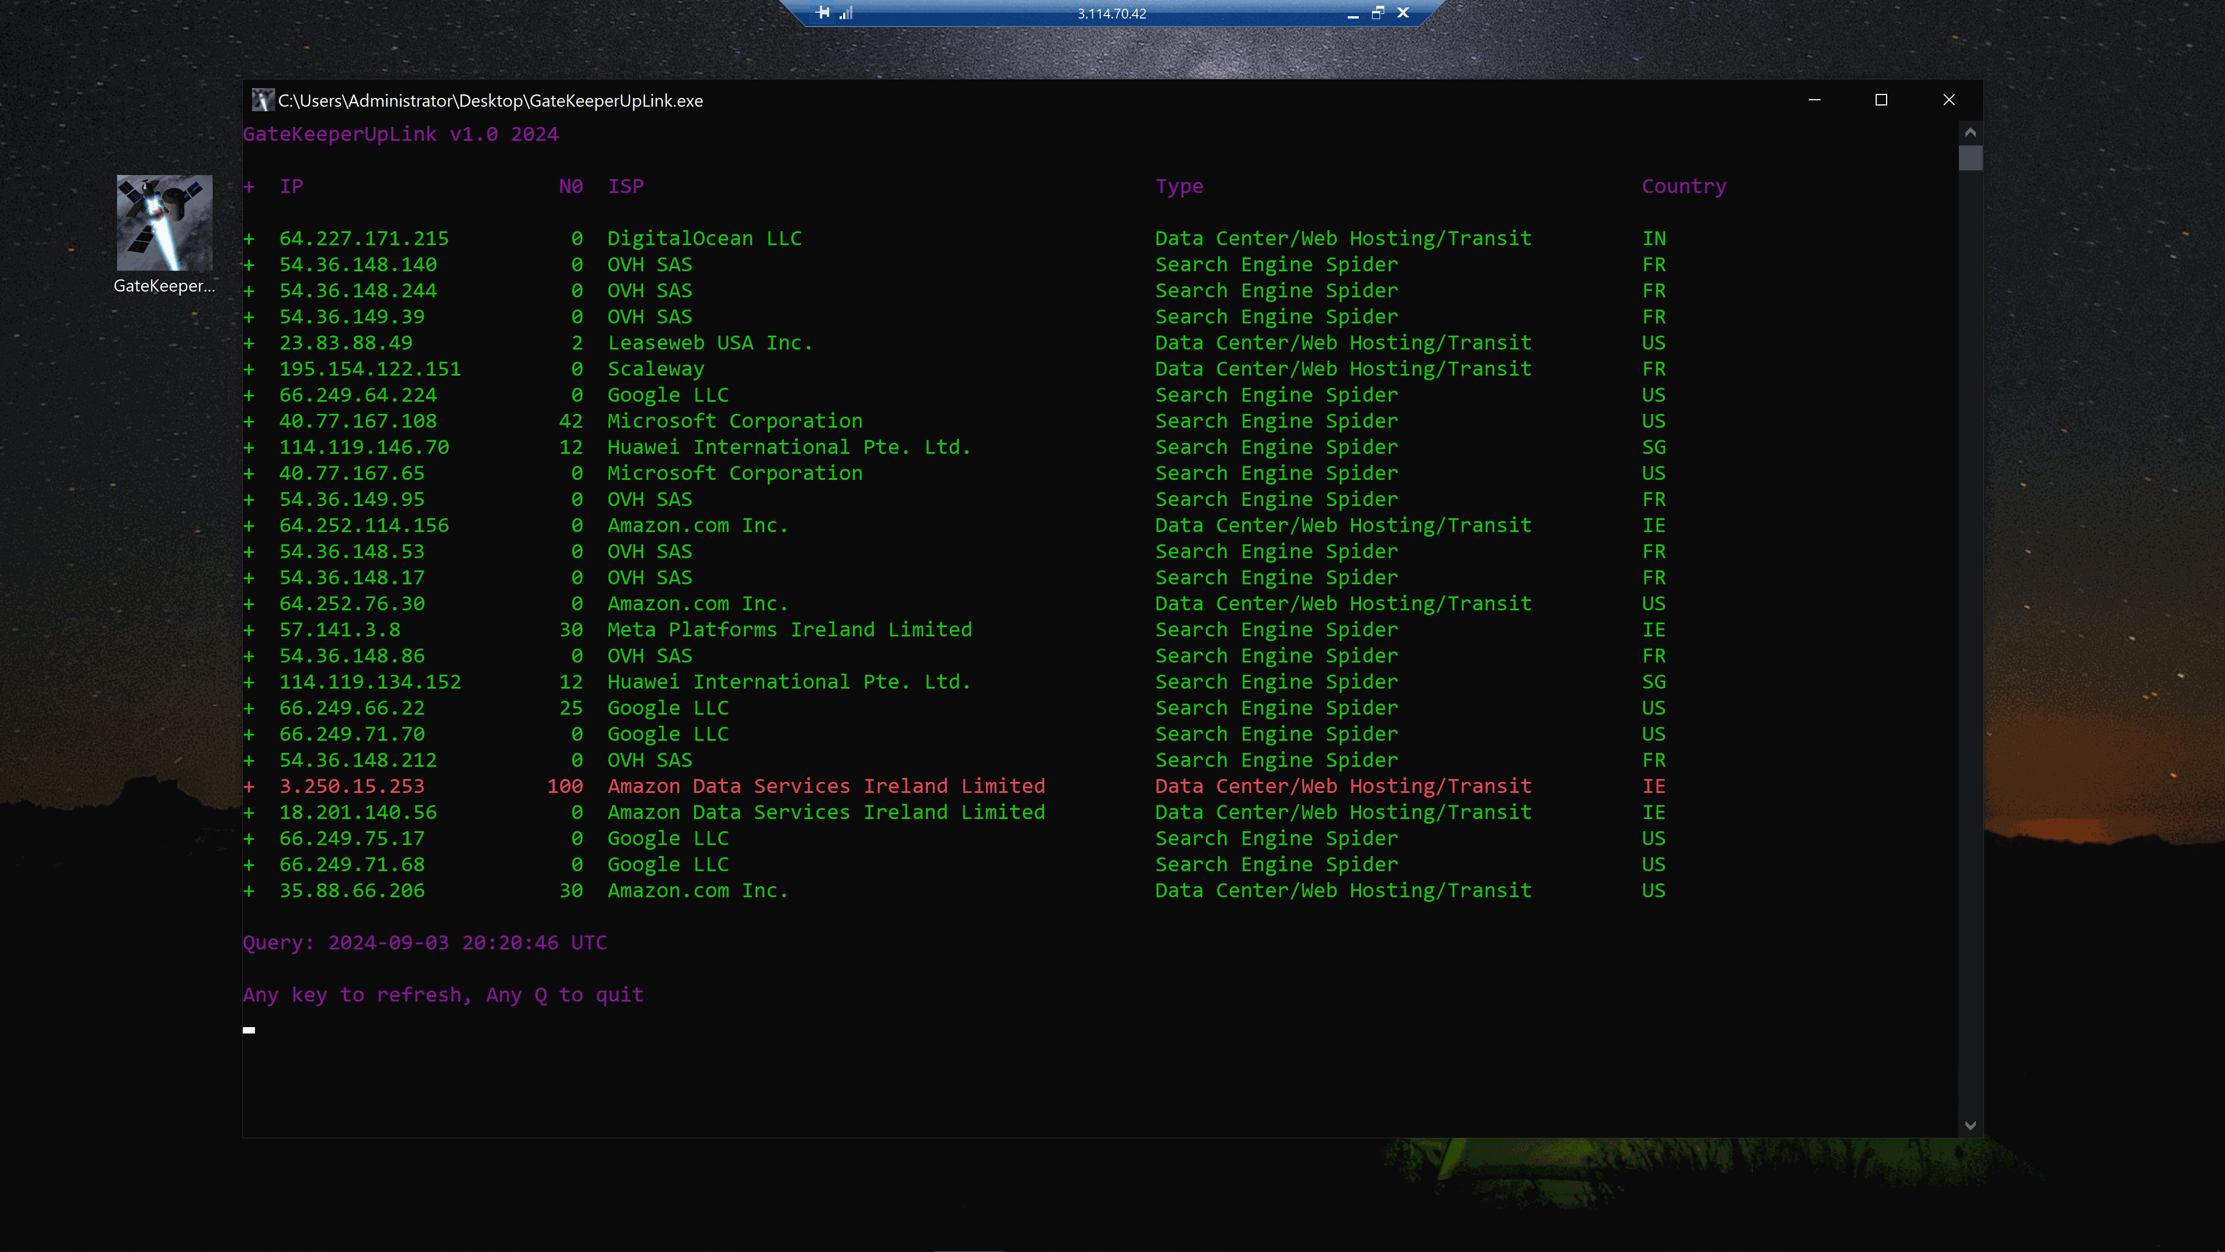Click IP address 114.119.146.70
2225x1252 pixels.
tap(364, 447)
